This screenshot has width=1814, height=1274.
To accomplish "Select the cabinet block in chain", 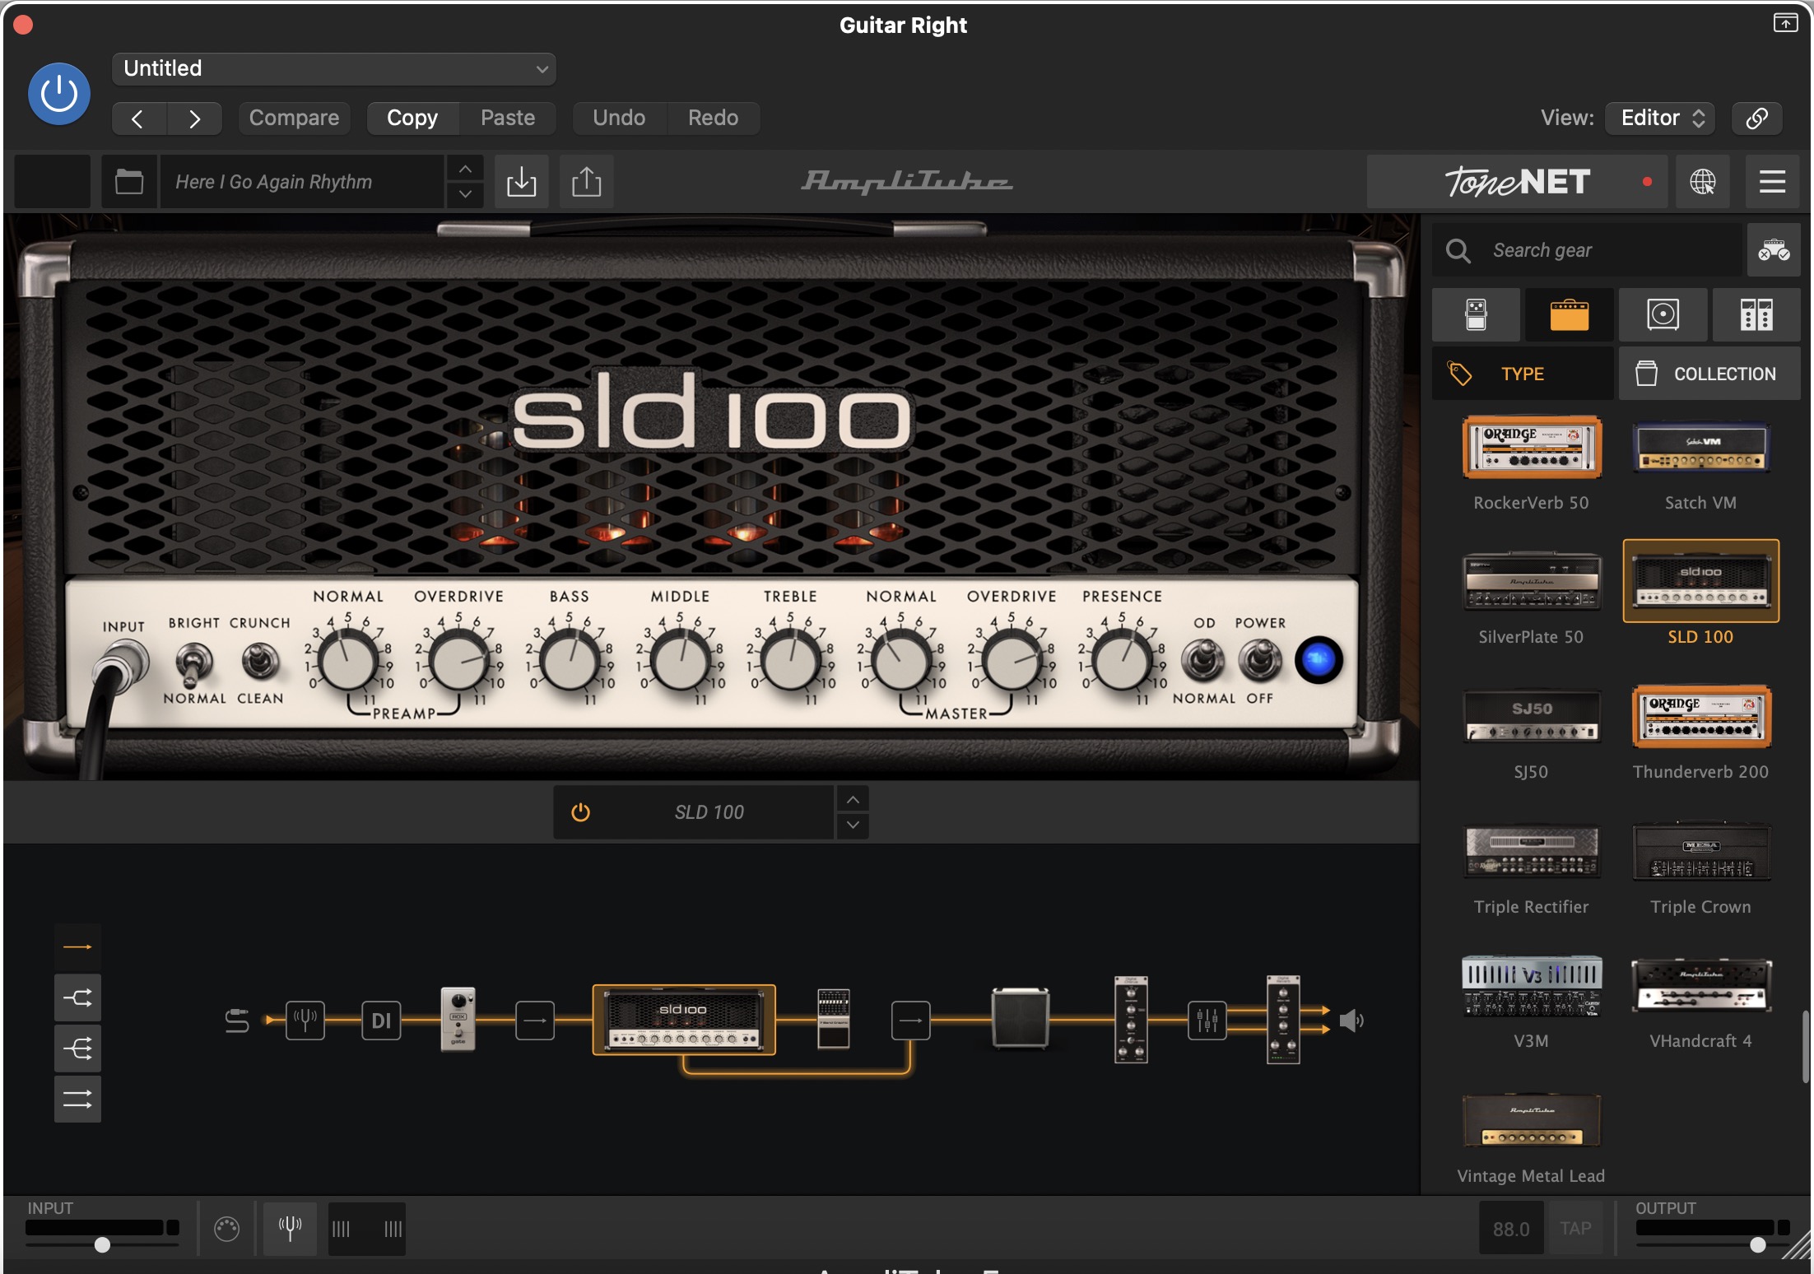I will pyautogui.click(x=1021, y=1019).
